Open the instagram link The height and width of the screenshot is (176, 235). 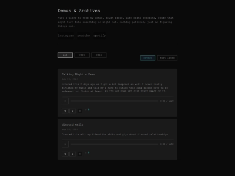(x=66, y=36)
